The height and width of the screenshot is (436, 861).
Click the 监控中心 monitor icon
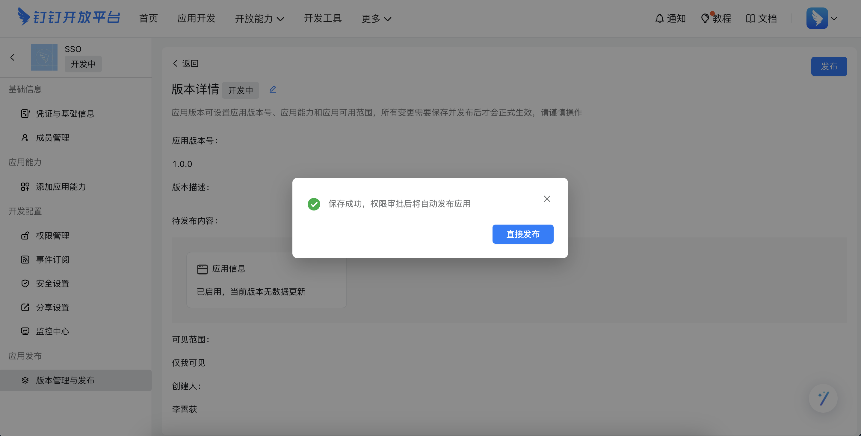[25, 331]
